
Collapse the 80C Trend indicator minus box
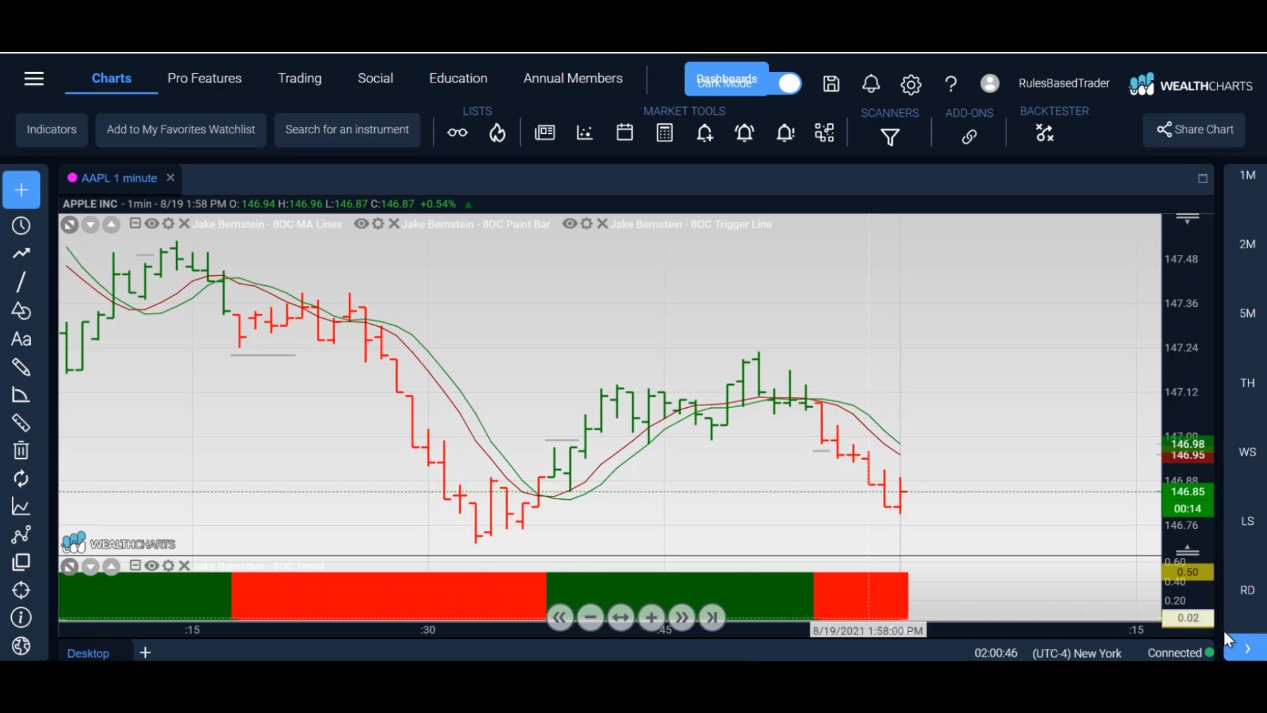[x=135, y=566]
